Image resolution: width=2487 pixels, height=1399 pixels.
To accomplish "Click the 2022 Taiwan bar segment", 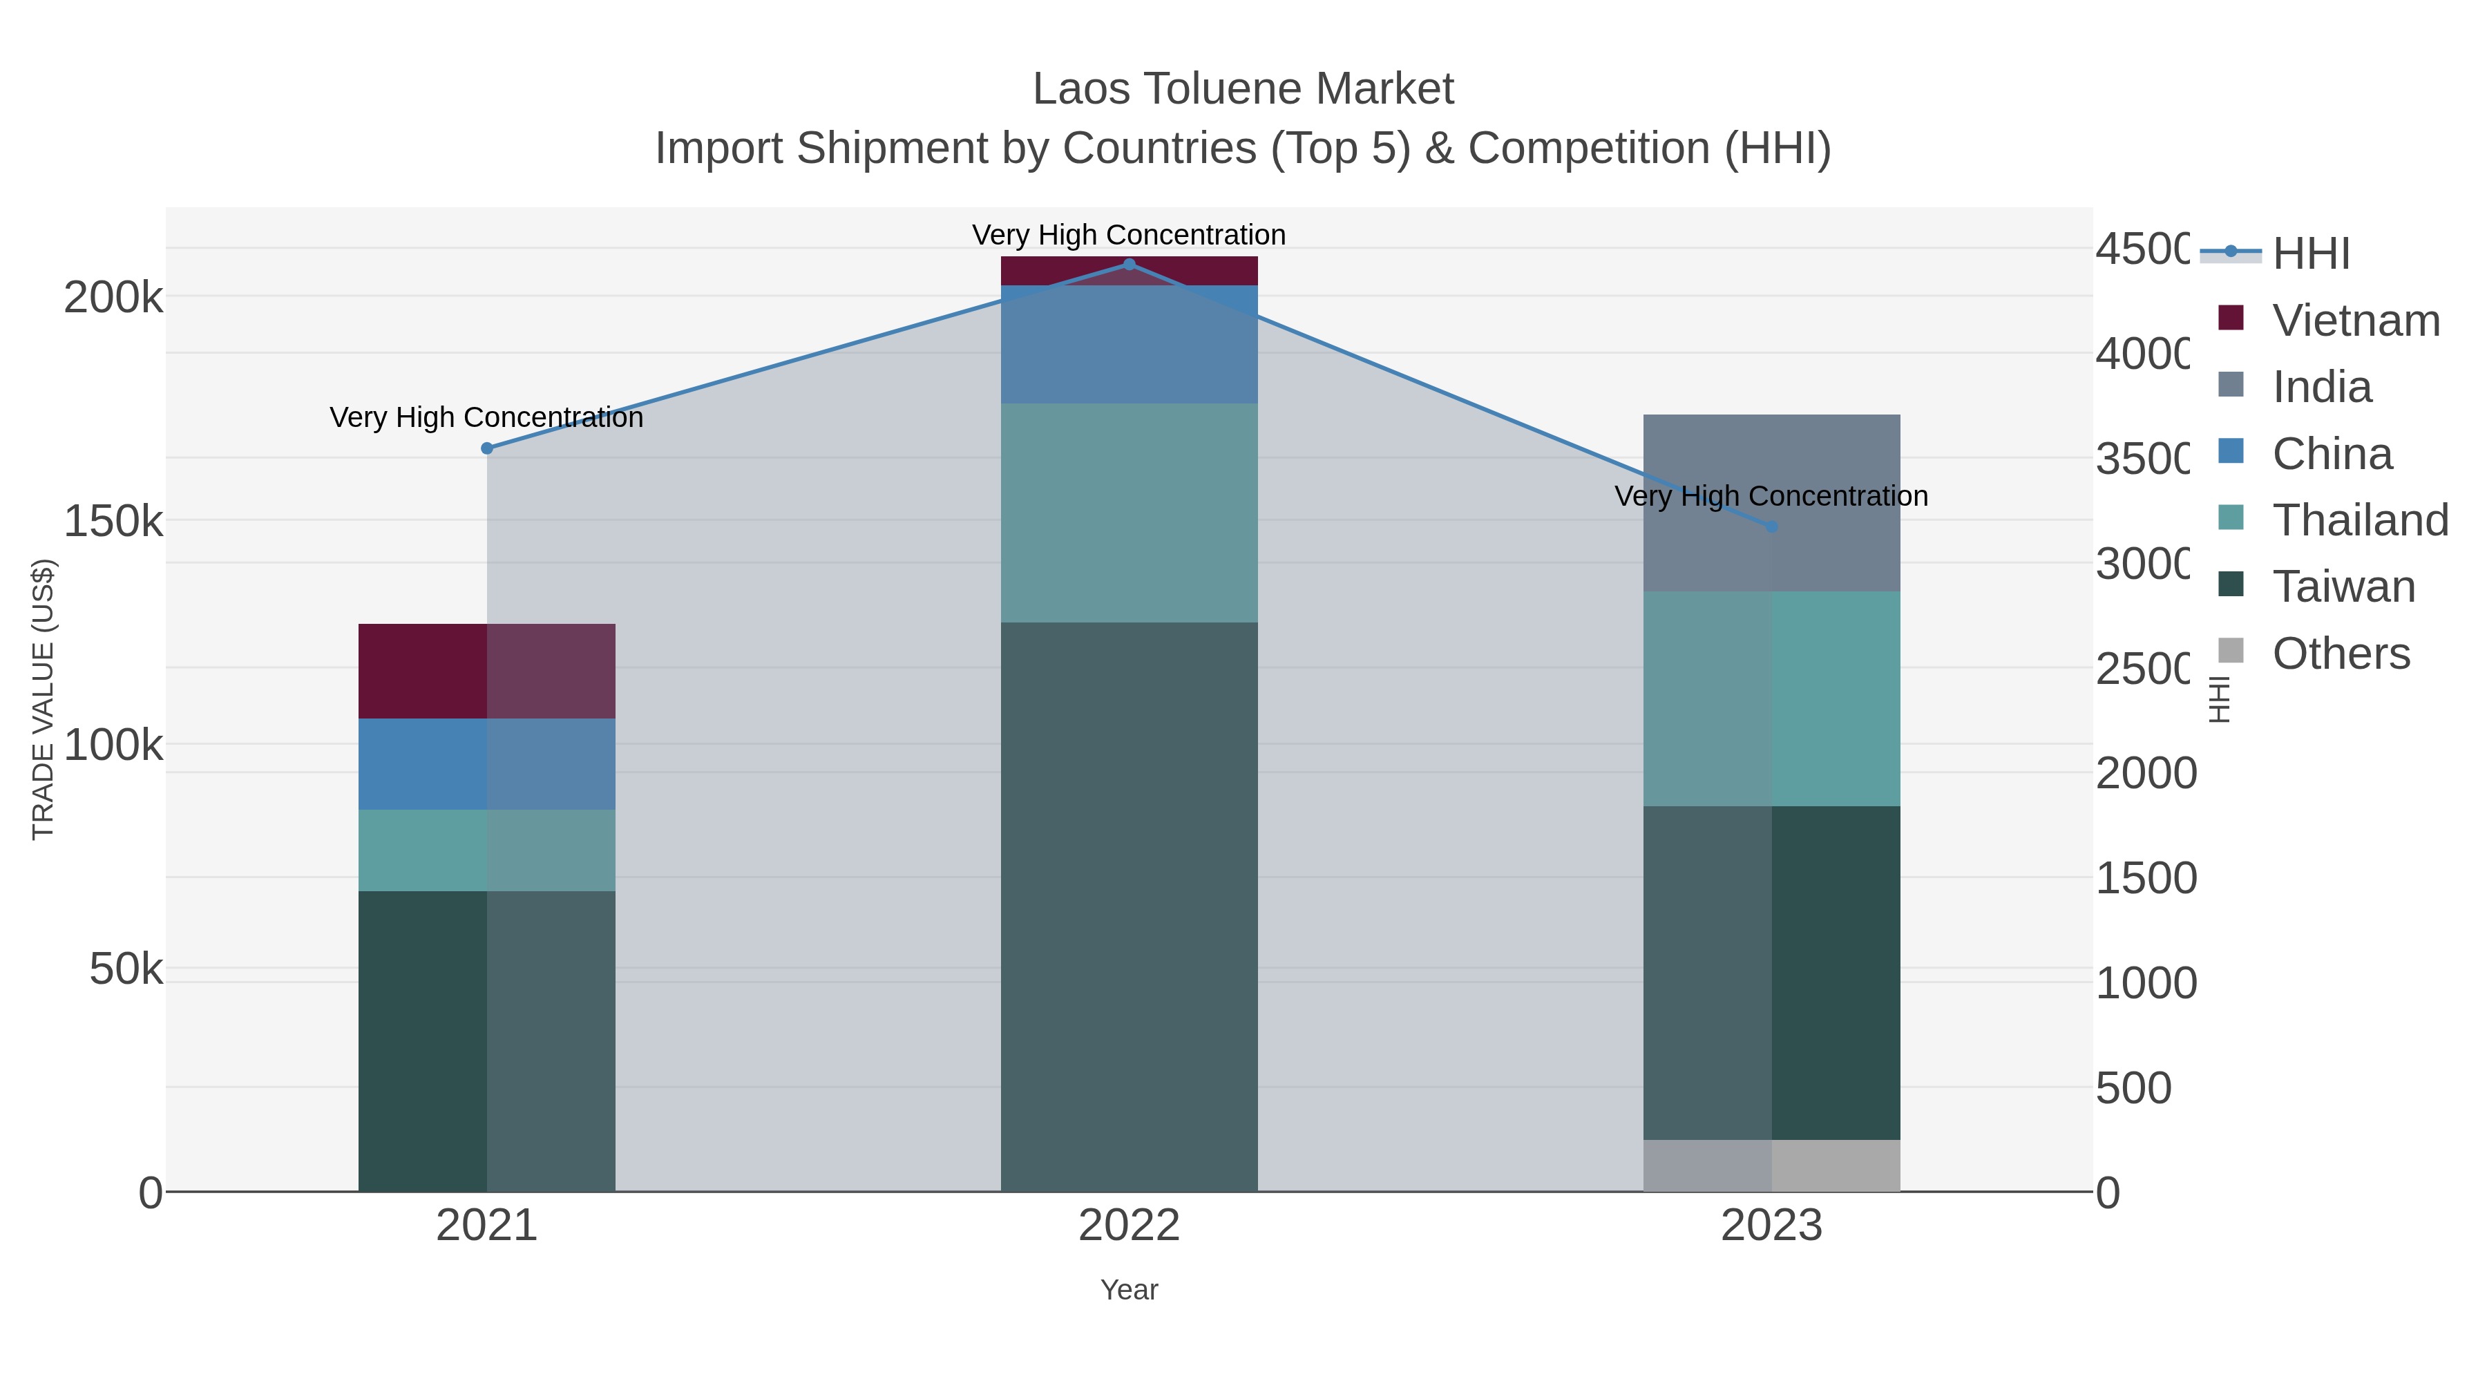I will (x=1130, y=906).
